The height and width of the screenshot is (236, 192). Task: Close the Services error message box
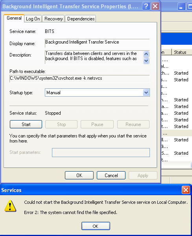(186, 190)
